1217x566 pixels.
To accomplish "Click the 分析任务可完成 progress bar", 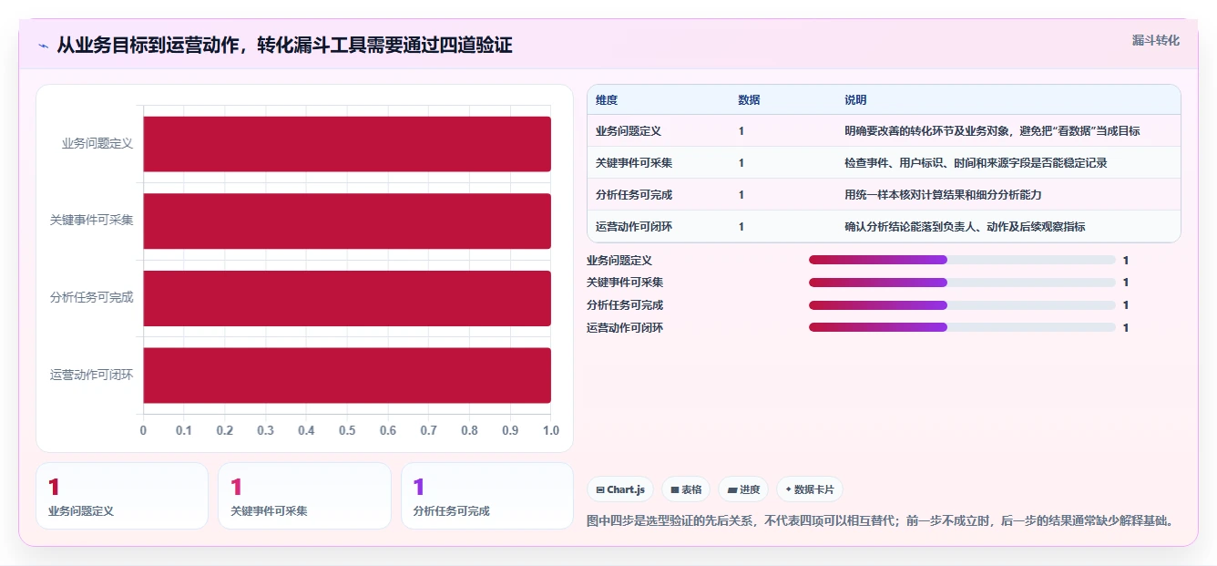I will click(x=962, y=305).
